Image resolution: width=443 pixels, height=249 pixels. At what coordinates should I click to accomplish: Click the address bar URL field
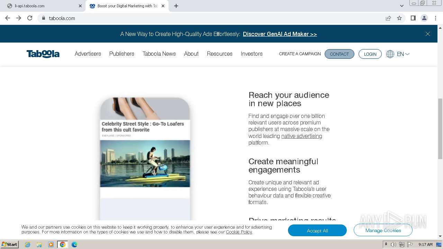coord(215,18)
